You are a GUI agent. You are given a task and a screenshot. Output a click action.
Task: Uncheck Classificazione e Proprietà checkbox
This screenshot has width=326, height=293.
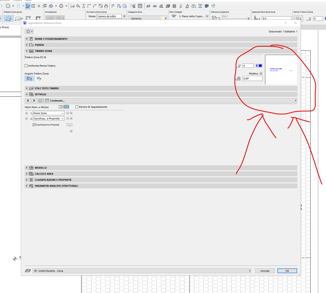pos(34,125)
